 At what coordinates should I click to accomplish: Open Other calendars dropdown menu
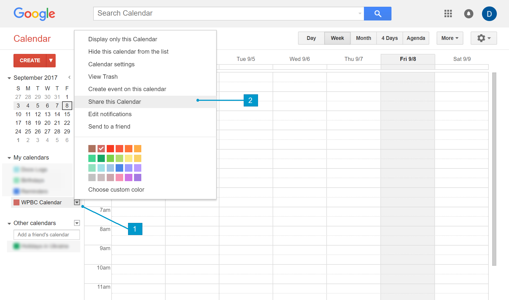click(77, 223)
